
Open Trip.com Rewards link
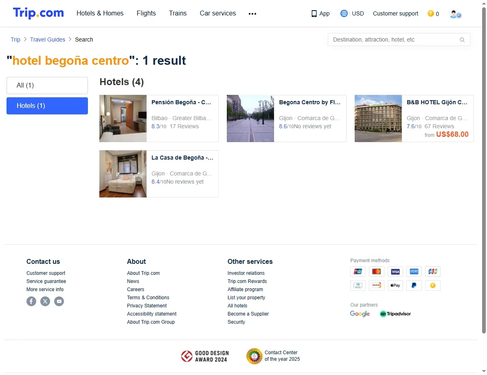[247, 281]
